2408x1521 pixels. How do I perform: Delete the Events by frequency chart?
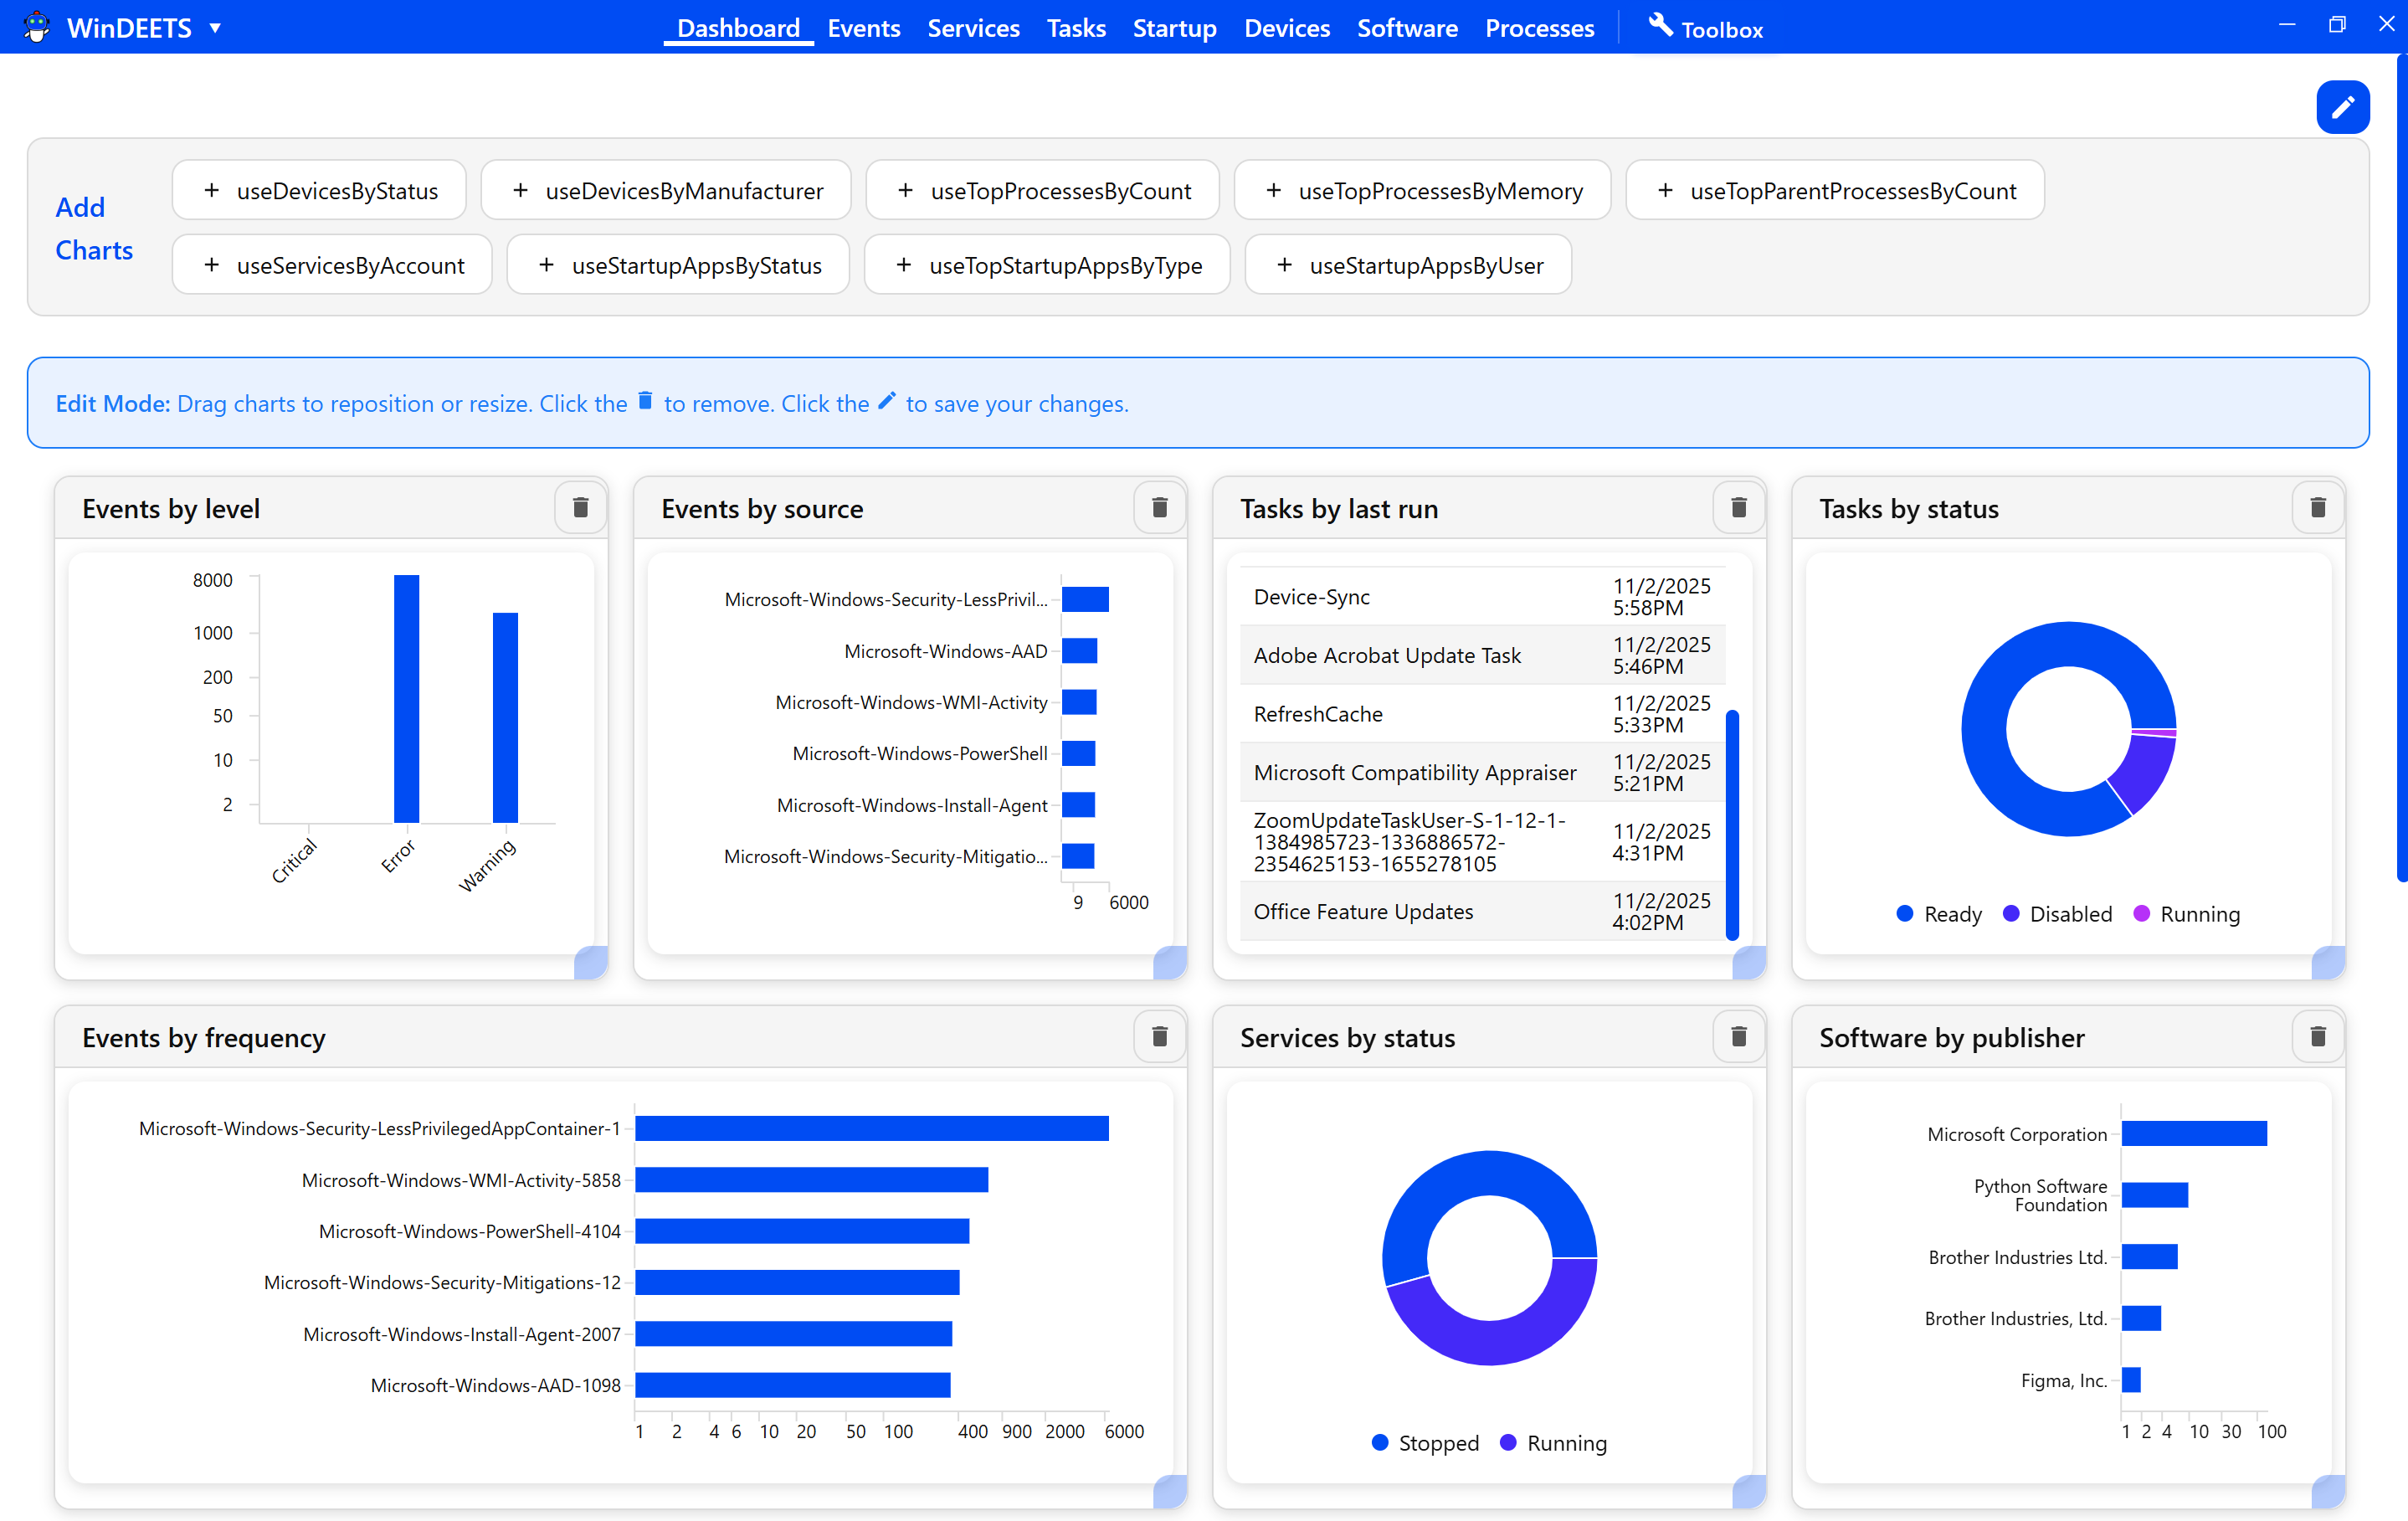(x=1159, y=1037)
